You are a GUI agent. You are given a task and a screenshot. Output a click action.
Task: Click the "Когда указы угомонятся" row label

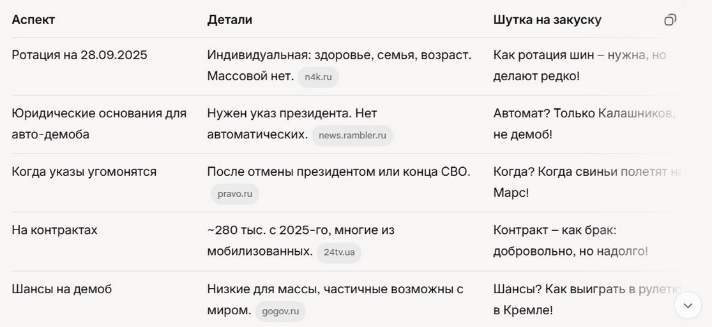pyautogui.click(x=84, y=171)
